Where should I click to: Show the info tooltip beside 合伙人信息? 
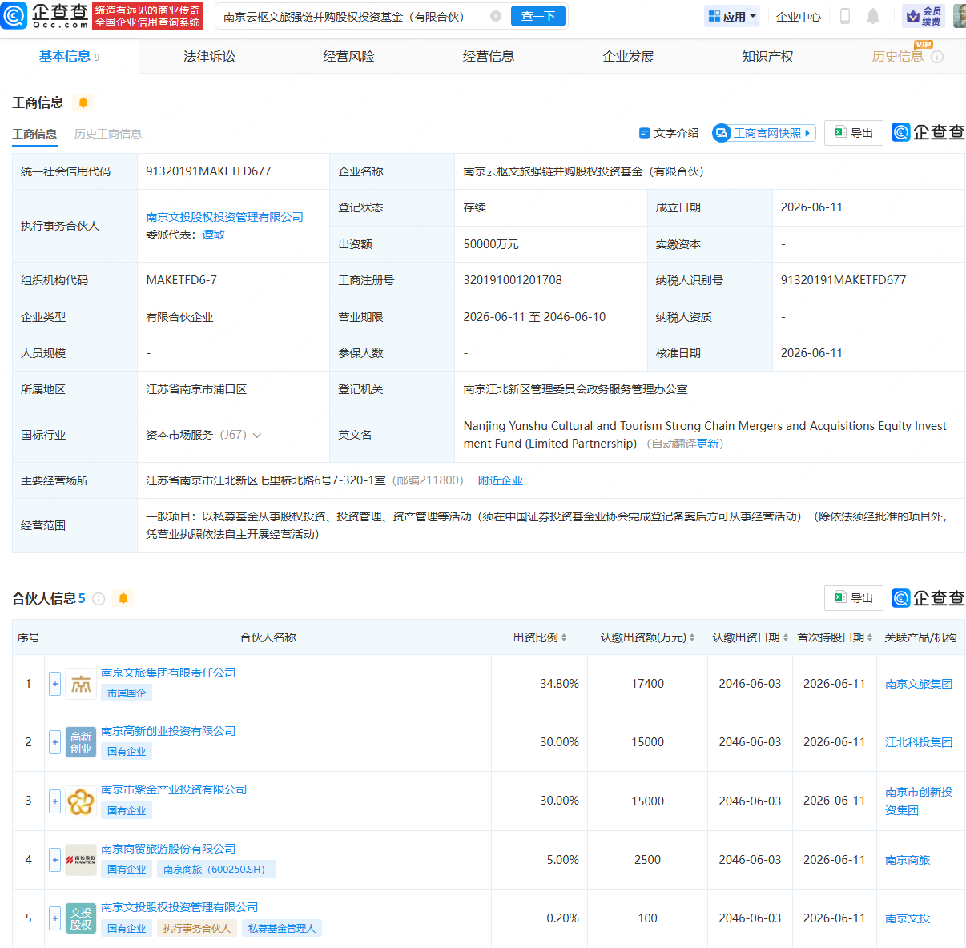click(x=99, y=599)
